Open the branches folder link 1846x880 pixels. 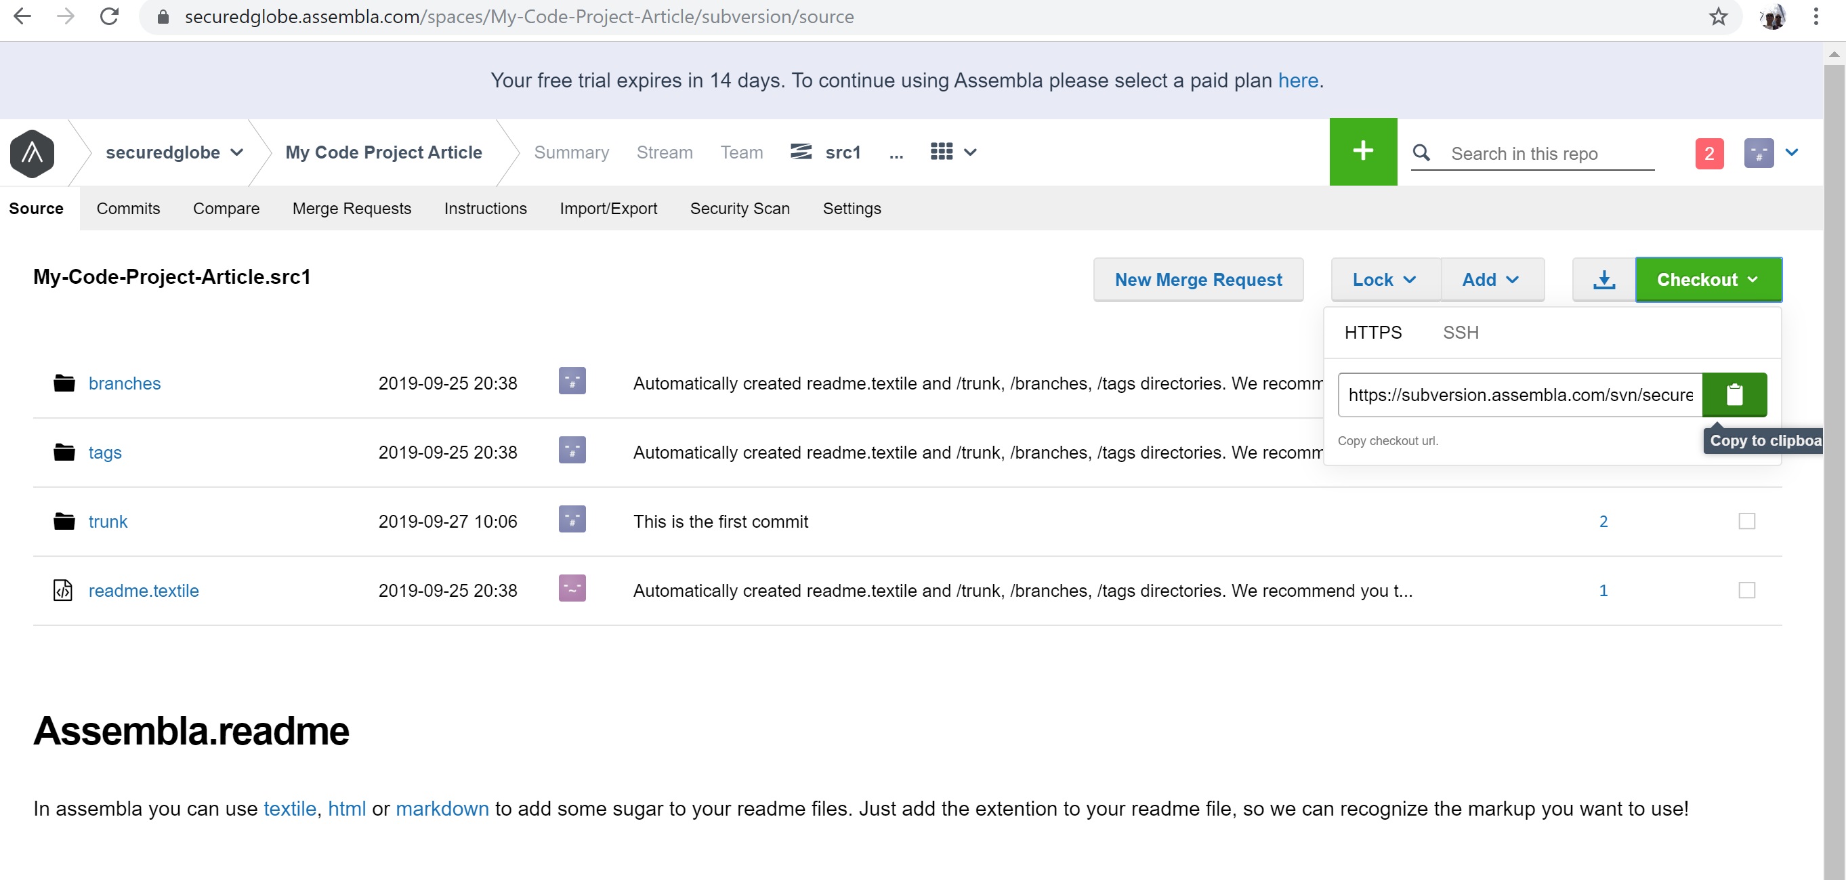pos(125,383)
